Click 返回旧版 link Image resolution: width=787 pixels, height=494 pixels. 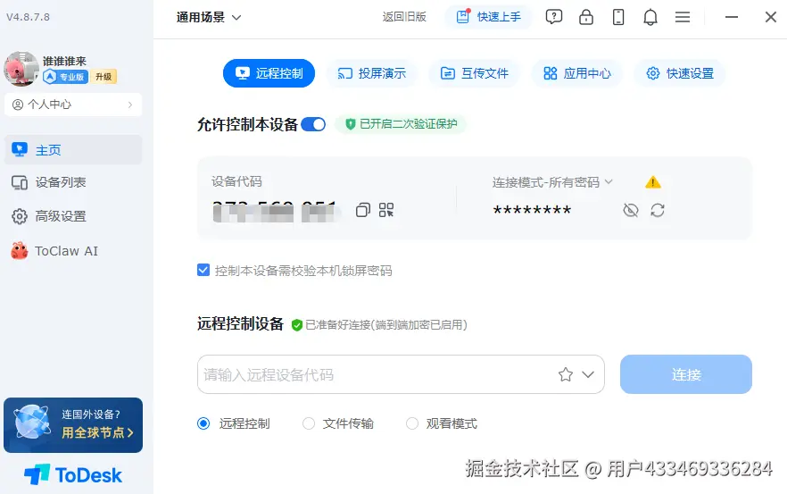(404, 17)
